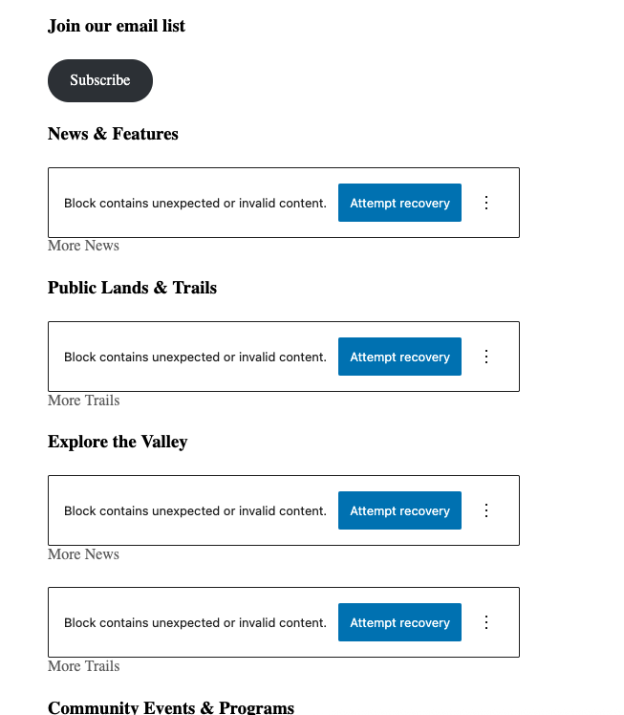Viewport: 624px width, 715px height.
Task: Click the Subscribe button
Action: pyautogui.click(x=100, y=80)
